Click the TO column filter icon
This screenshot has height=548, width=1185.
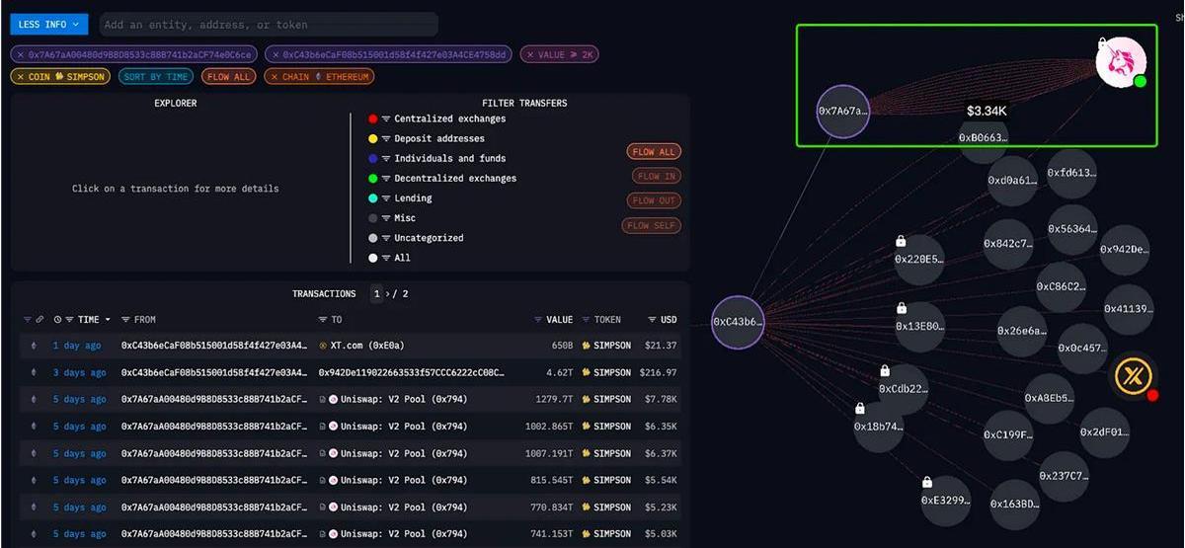click(323, 320)
